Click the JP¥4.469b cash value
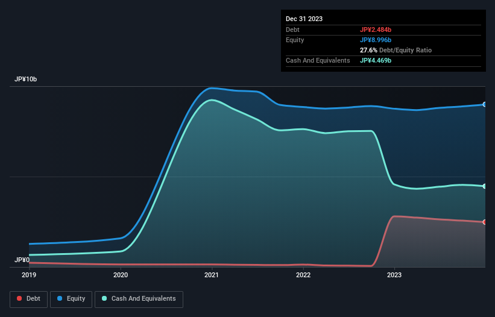495x317 pixels. click(x=376, y=60)
